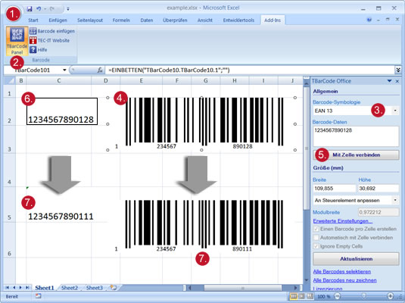
Task: Select row 4 header
Action: (9, 170)
